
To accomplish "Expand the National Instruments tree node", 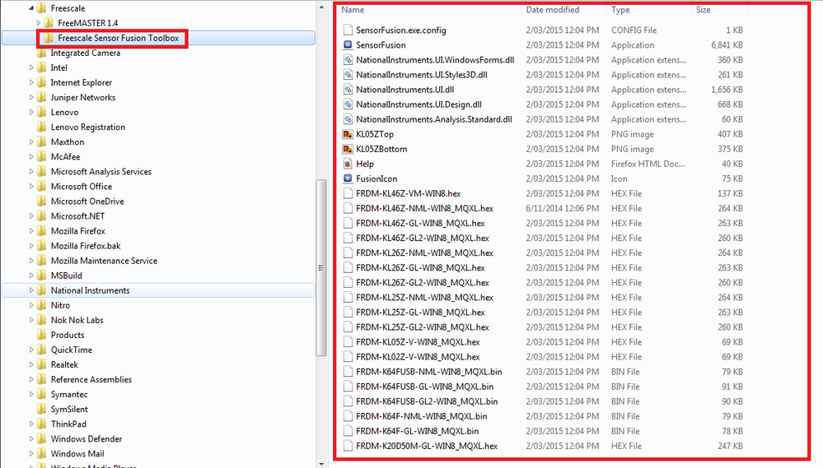I will [x=31, y=290].
